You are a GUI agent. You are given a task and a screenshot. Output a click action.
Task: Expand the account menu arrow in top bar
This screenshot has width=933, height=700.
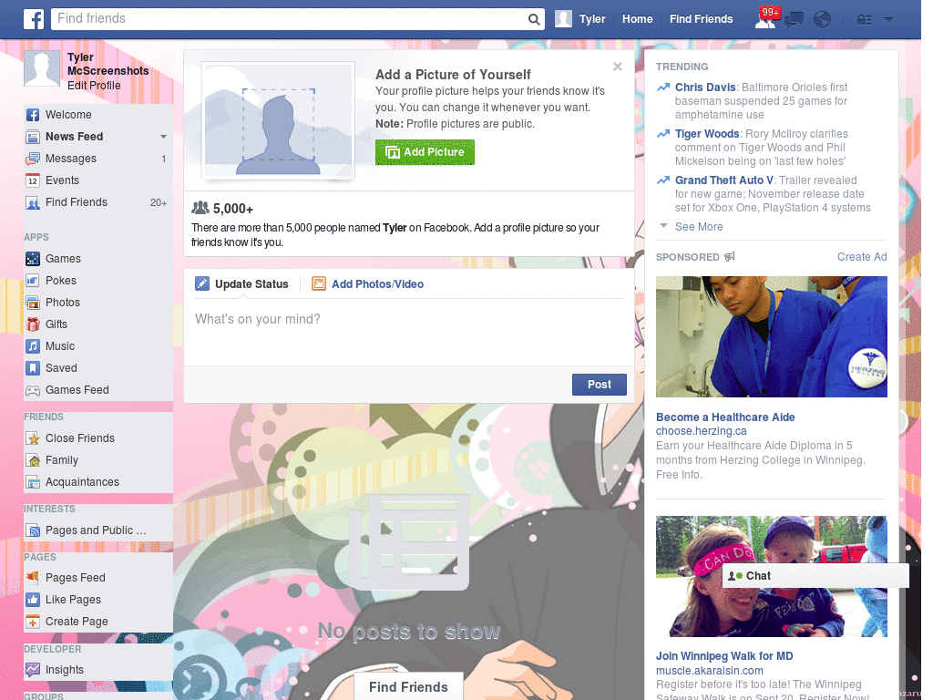[888, 20]
